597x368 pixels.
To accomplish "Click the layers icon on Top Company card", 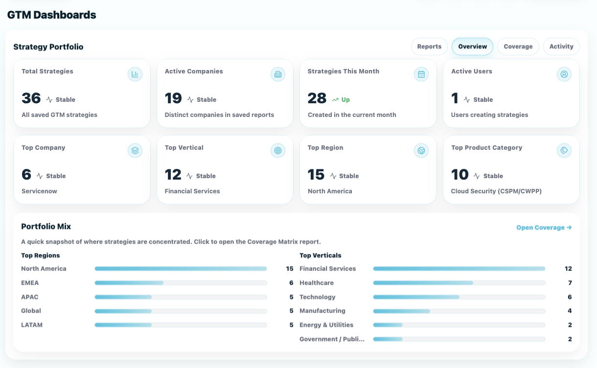I will pyautogui.click(x=135, y=151).
